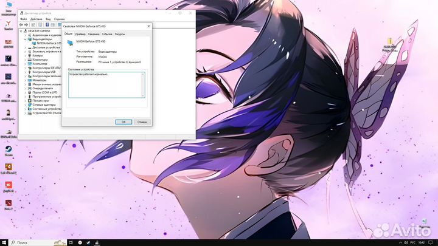Screen dimensions: 438x246
Task: Open the Файл menu in Device Manager
Action: point(24,19)
